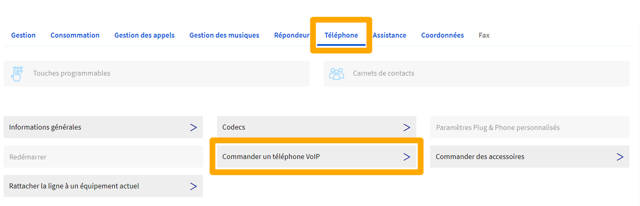Click the Redémarrer option

pos(28,157)
